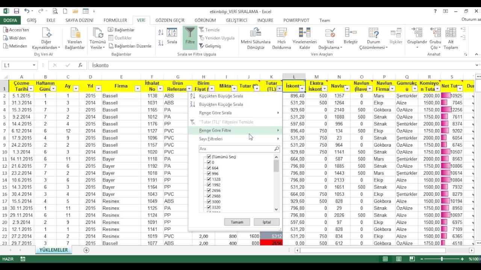Click the filter list vertical scrollbar

coord(276,183)
